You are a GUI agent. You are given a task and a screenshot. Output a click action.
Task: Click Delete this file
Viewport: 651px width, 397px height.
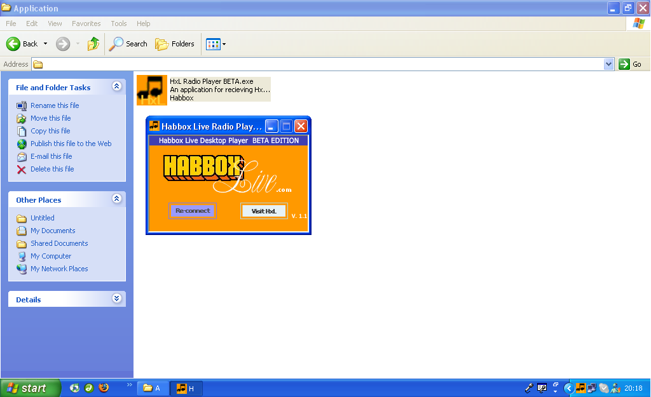point(52,169)
